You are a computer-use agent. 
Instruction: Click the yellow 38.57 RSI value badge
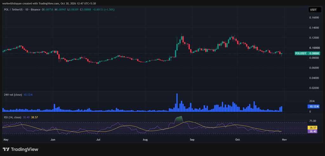point(312,128)
